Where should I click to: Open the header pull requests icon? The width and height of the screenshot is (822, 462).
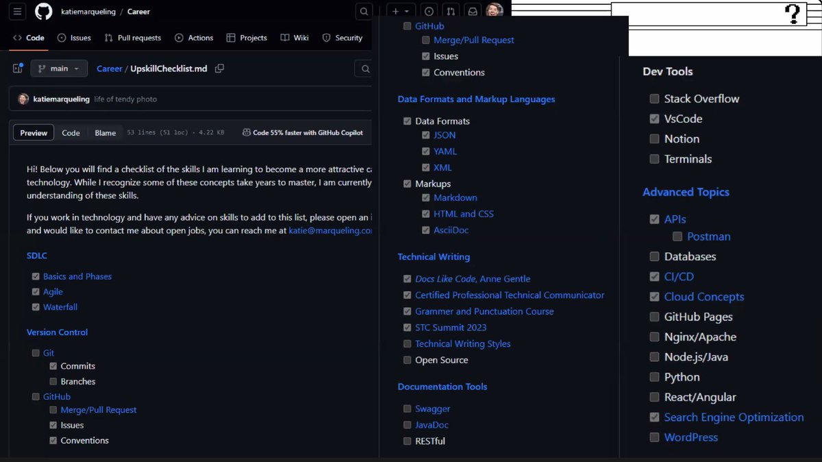coord(450,12)
